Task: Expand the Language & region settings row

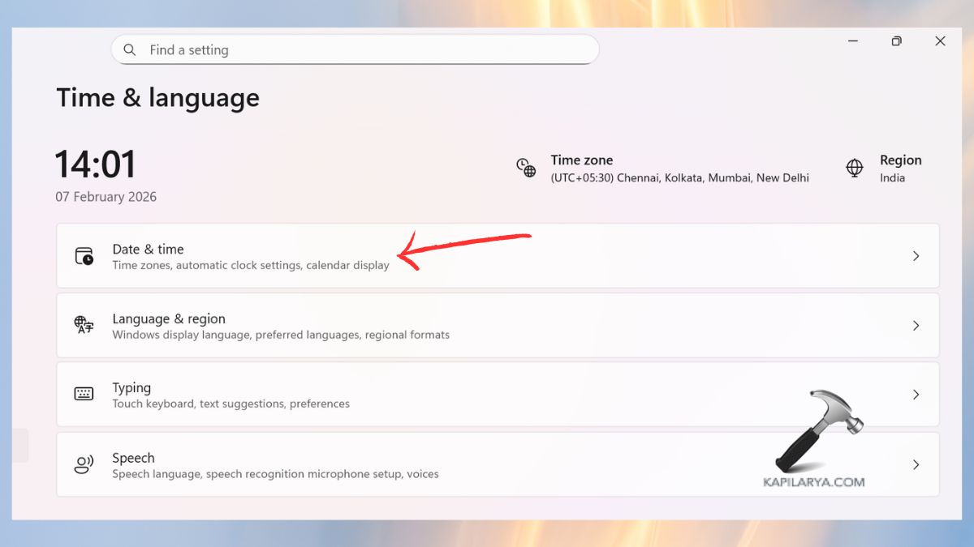Action: click(916, 325)
